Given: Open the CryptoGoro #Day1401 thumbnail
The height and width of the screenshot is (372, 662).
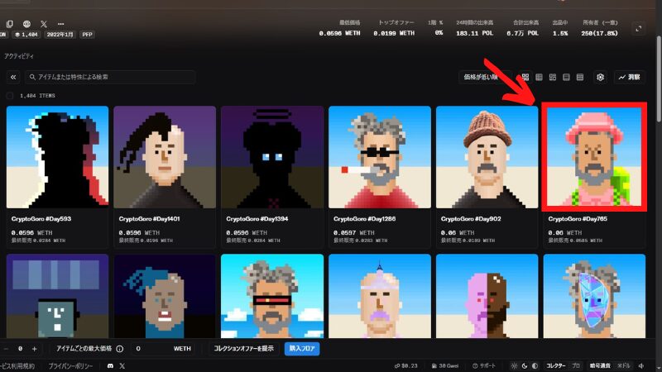Looking at the screenshot, I should click(x=165, y=157).
